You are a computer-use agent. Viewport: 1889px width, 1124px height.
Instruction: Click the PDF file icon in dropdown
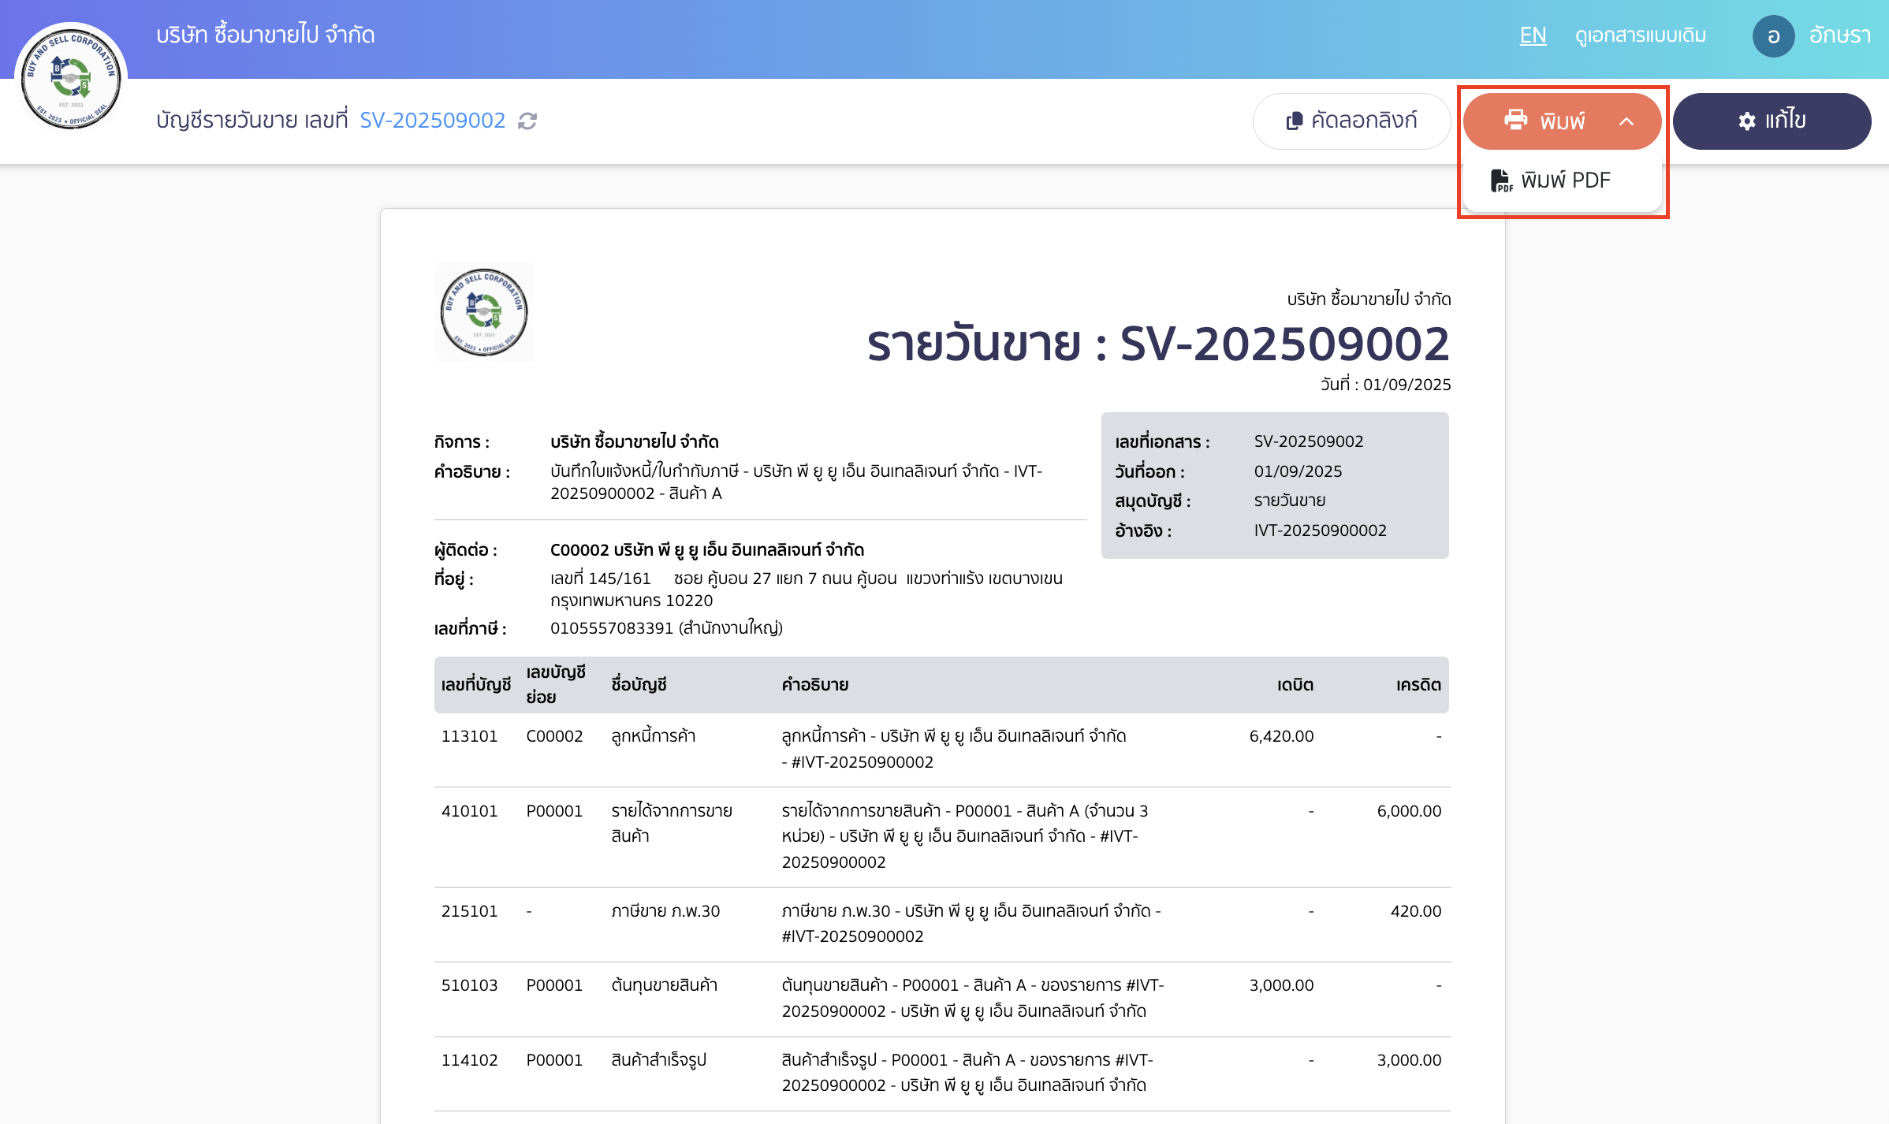click(1500, 181)
